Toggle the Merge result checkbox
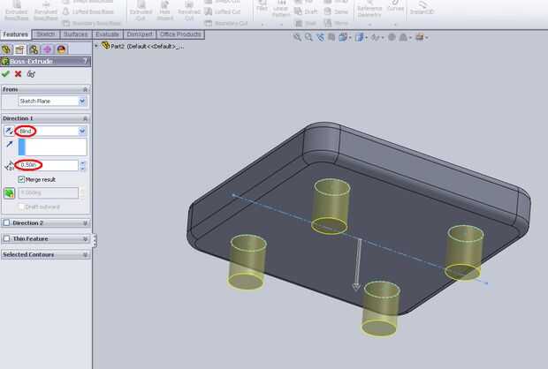The width and height of the screenshot is (548, 369). click(21, 179)
